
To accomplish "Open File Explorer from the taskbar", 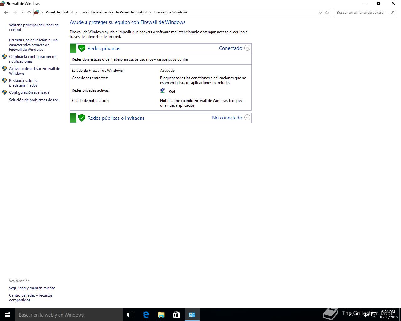I will (x=161, y=315).
